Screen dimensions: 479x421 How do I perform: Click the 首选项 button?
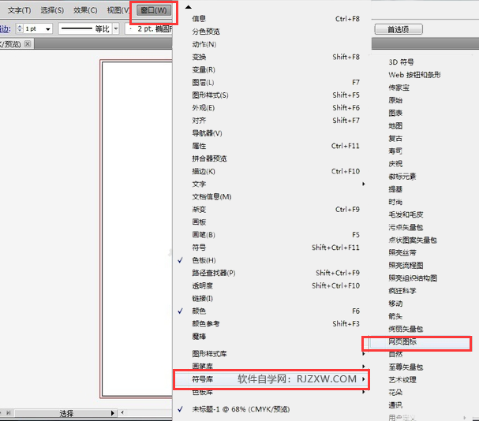399,30
